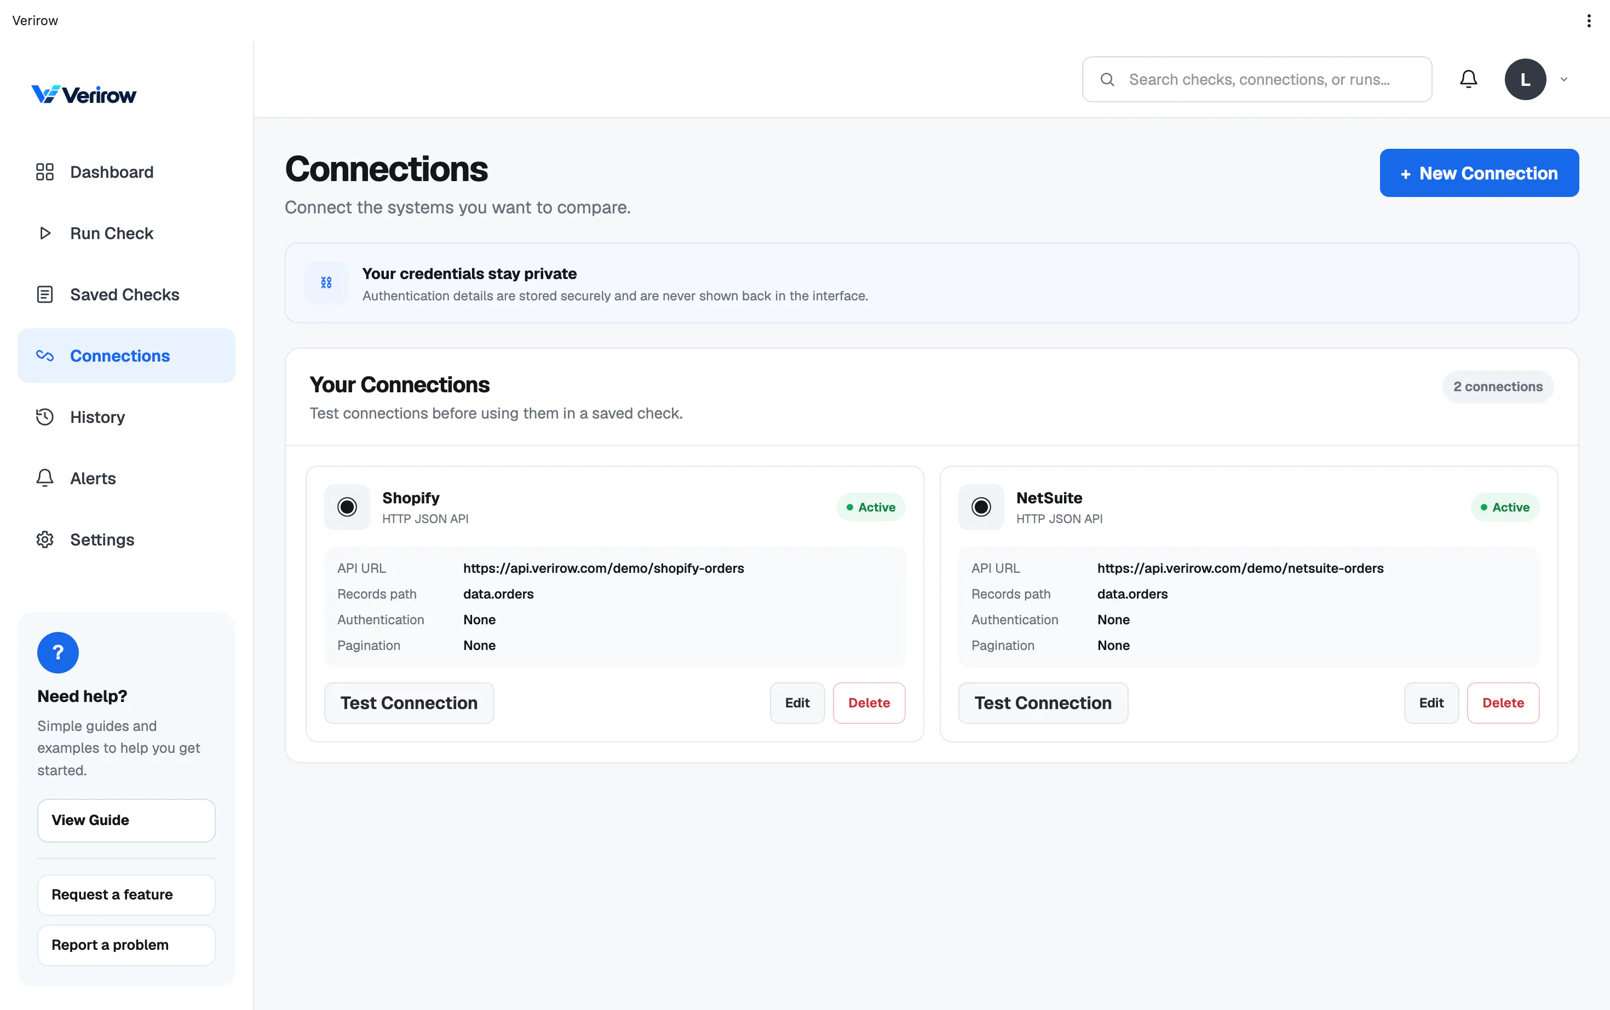Open the History icon in sidebar
1610x1010 pixels.
tap(45, 417)
